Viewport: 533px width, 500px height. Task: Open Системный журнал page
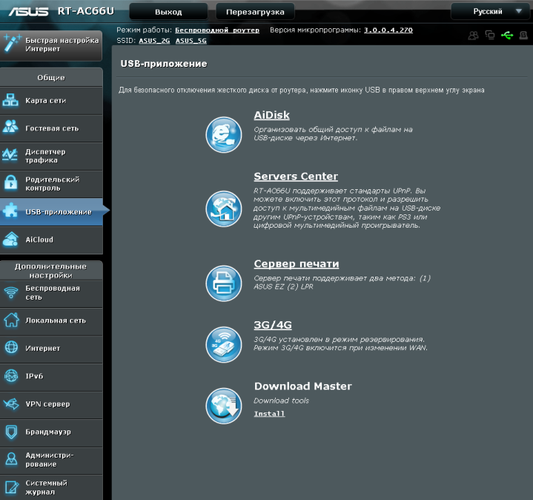(51, 487)
